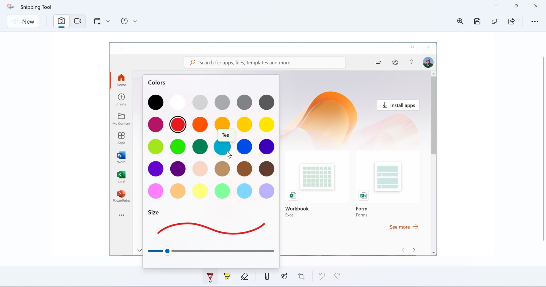Enable Touch Writing tool

coord(284,276)
